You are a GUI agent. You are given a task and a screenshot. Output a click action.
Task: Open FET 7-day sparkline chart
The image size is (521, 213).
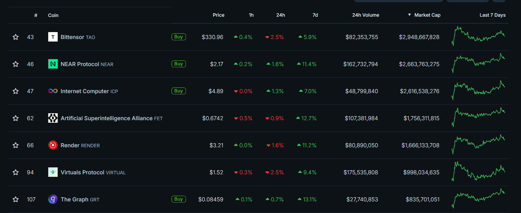(x=478, y=118)
